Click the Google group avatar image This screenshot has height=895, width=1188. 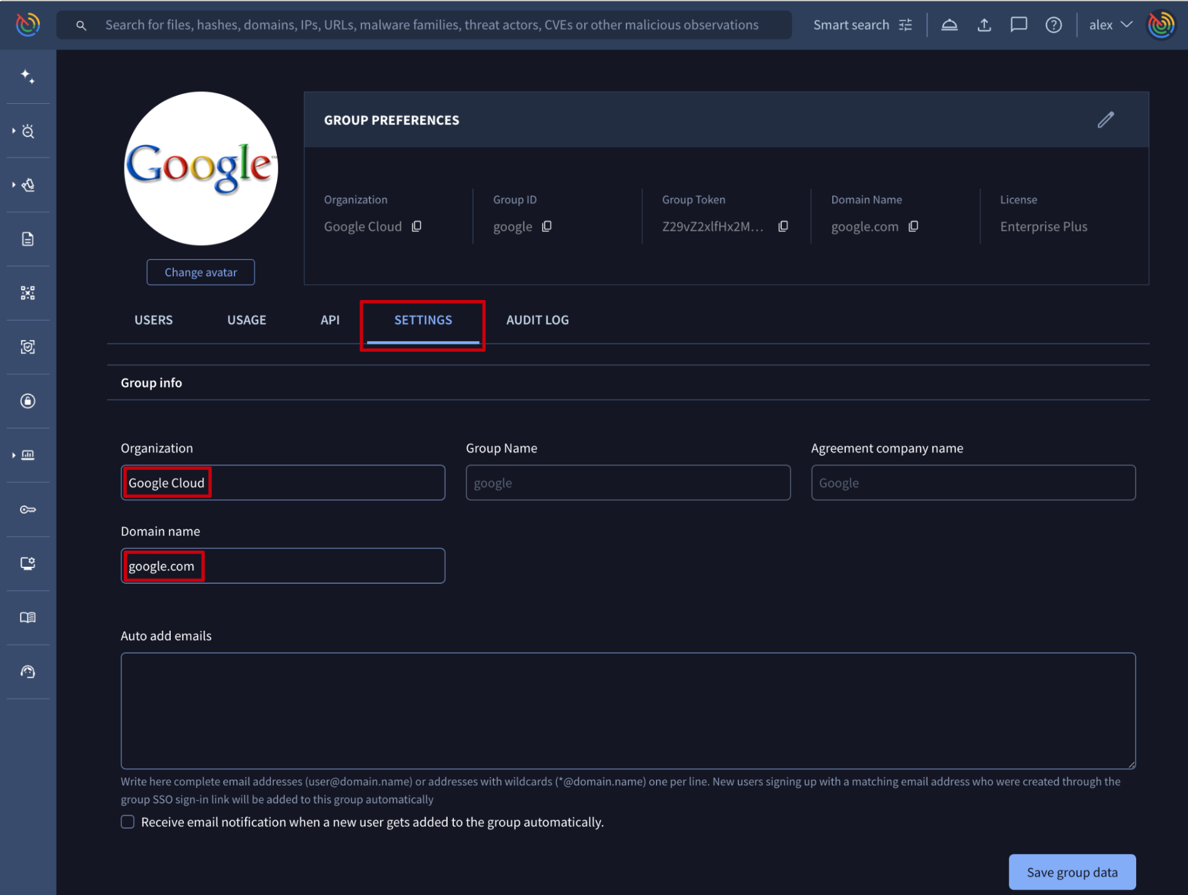(201, 169)
